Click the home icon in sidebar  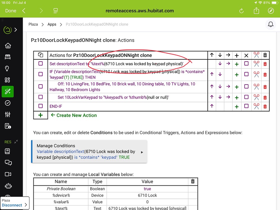click(x=8, y=46)
